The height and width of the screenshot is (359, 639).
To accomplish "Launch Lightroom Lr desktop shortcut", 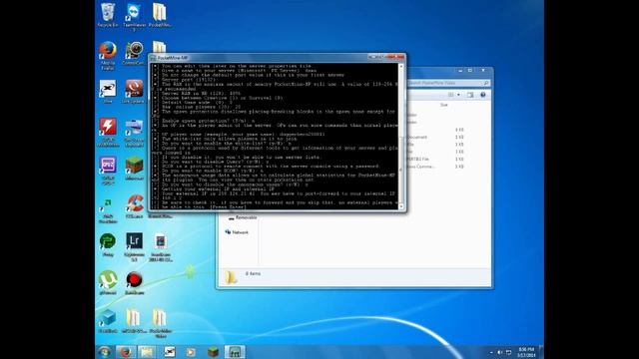I will [134, 246].
